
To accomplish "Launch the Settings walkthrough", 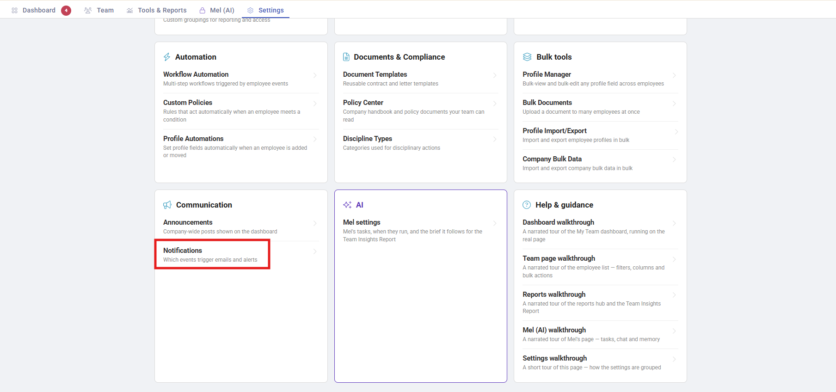I will (x=600, y=363).
